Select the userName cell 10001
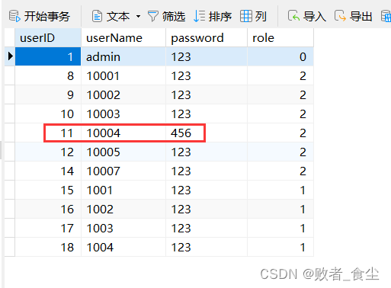 (123, 75)
